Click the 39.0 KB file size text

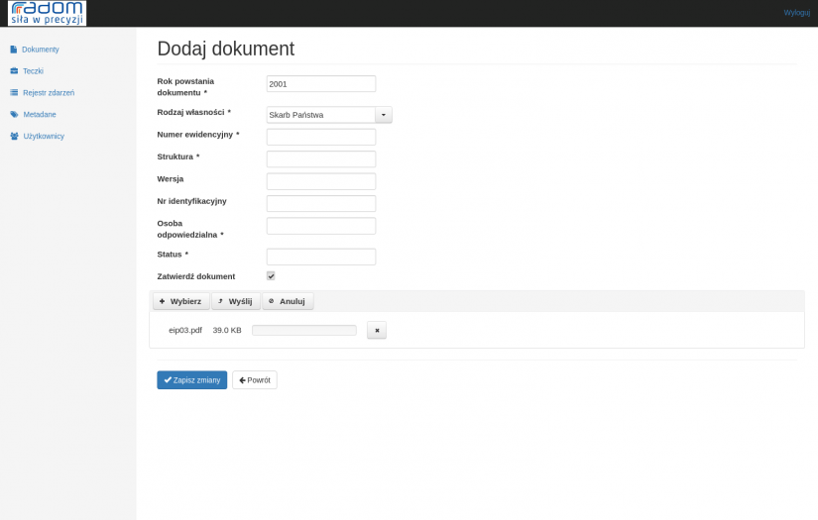(227, 330)
